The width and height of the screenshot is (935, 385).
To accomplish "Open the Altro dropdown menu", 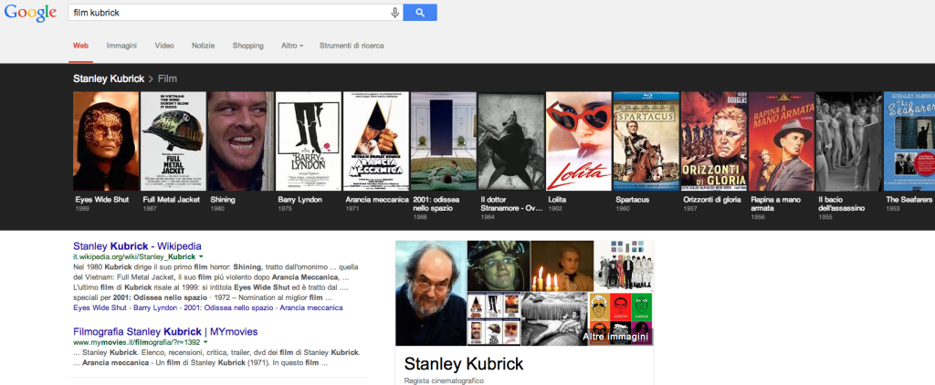I will (x=292, y=45).
